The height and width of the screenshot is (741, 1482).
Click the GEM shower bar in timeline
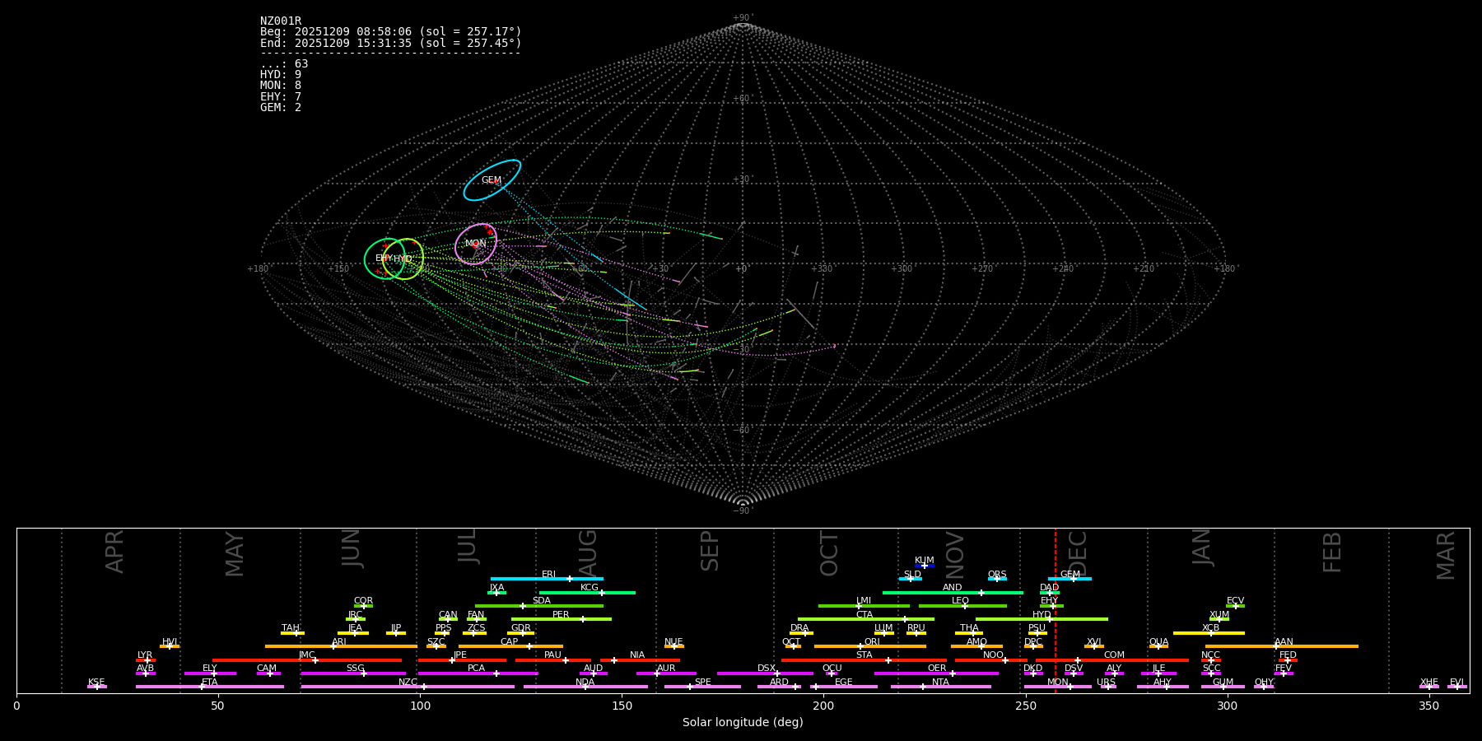pos(1070,579)
